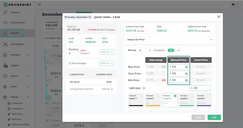Click the Save button
The width and height of the screenshot is (243, 128).
pos(214,117)
